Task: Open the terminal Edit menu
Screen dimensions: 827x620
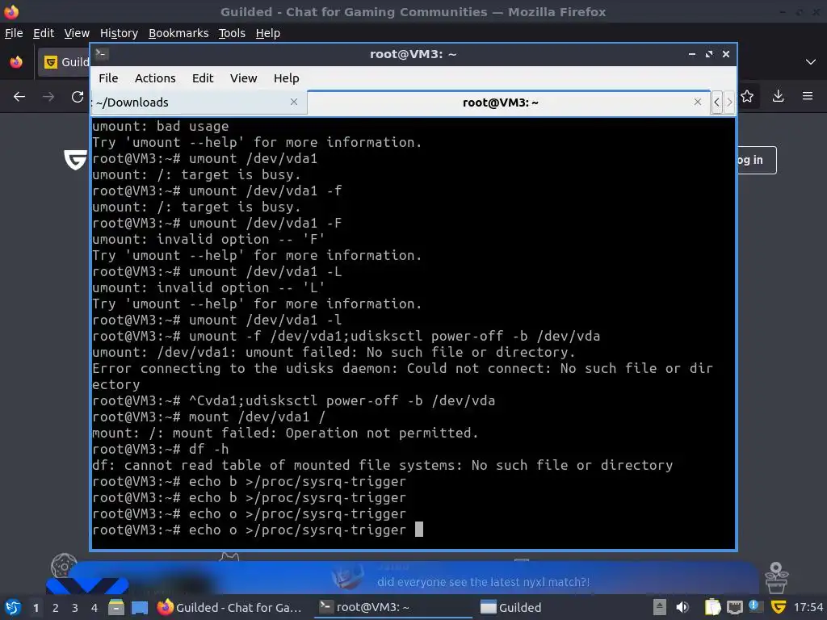Action: pyautogui.click(x=203, y=78)
